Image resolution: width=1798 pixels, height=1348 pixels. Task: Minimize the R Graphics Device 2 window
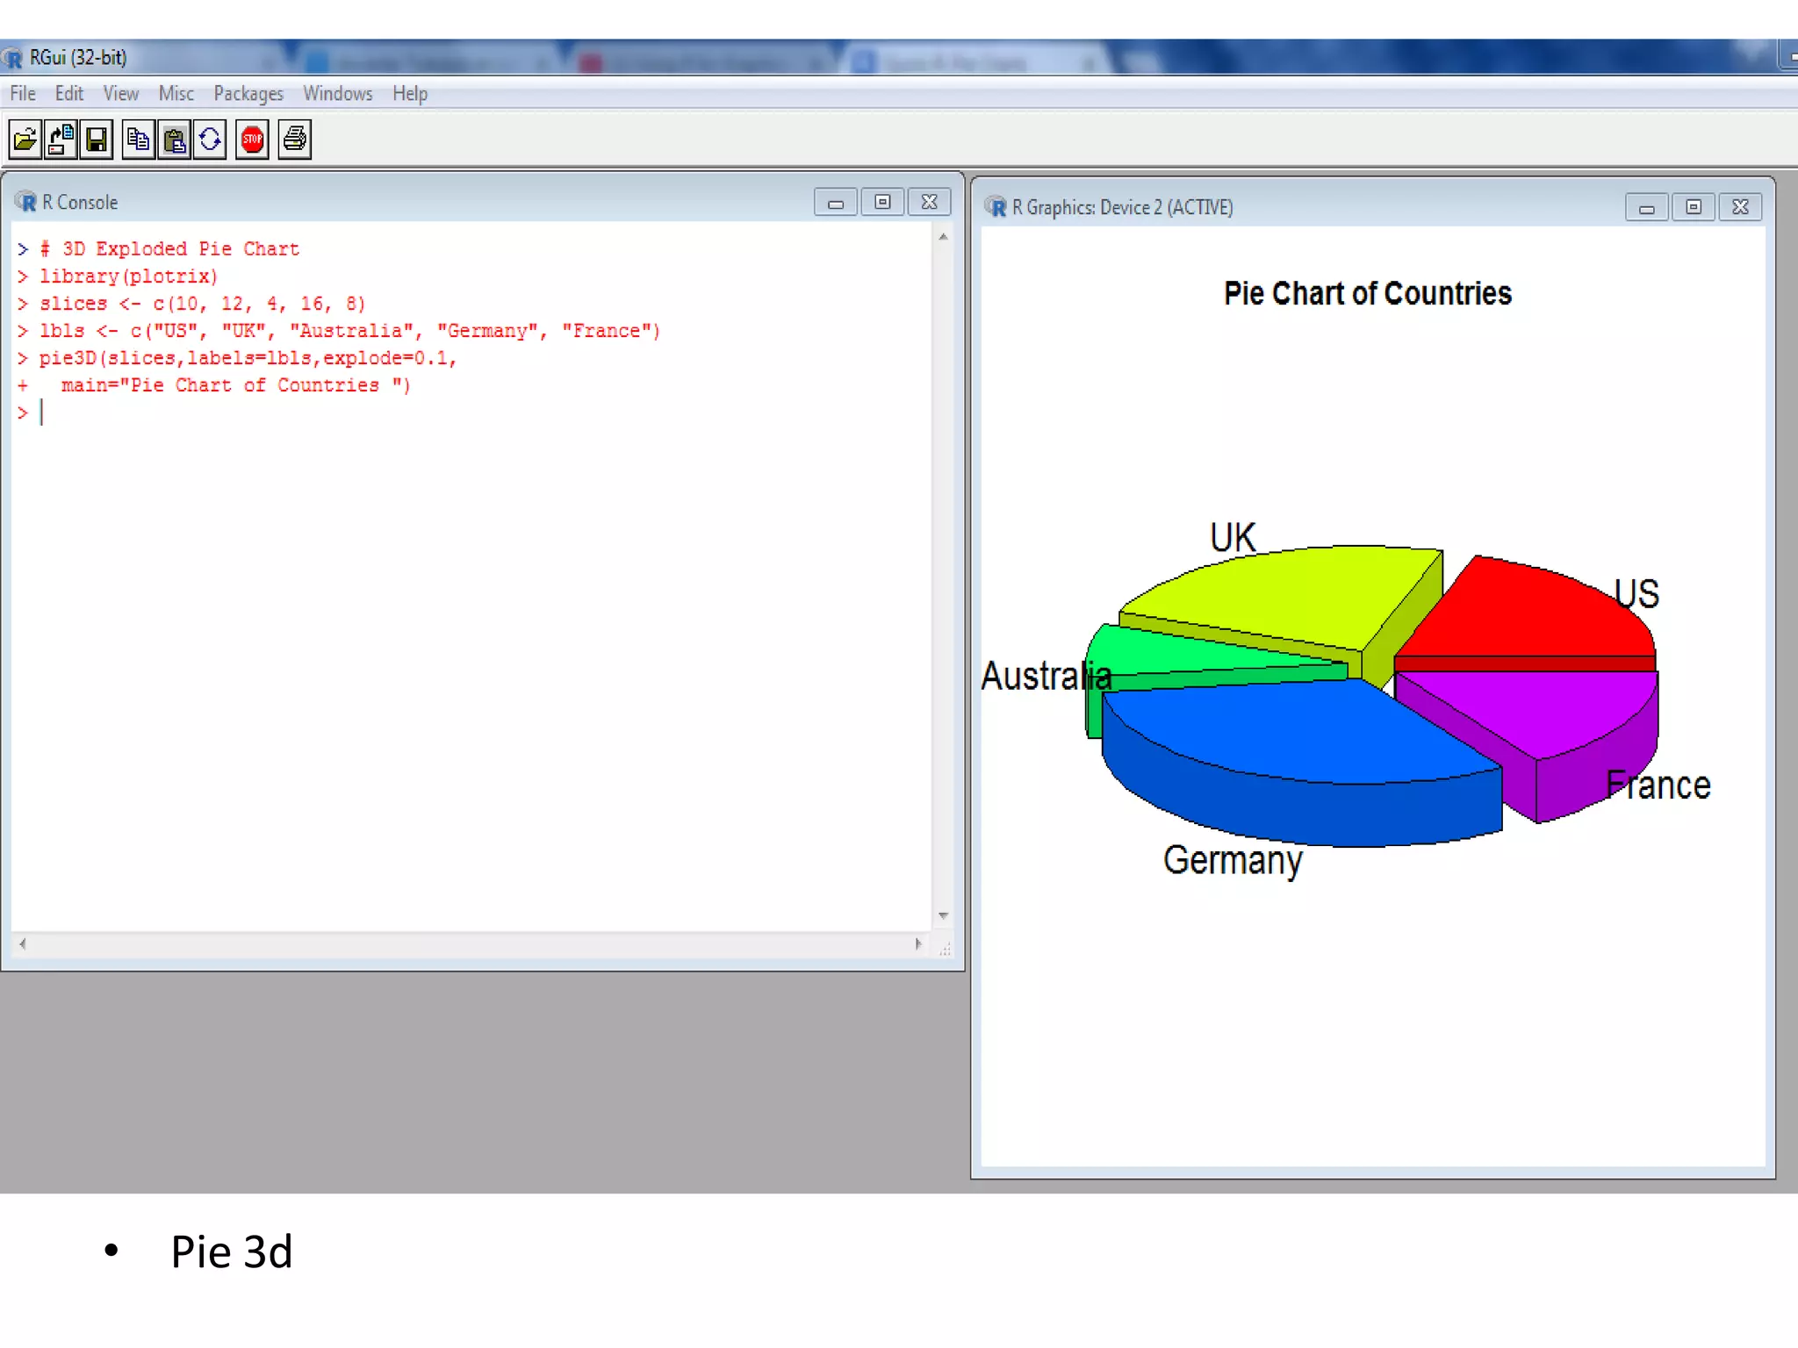click(x=1646, y=208)
